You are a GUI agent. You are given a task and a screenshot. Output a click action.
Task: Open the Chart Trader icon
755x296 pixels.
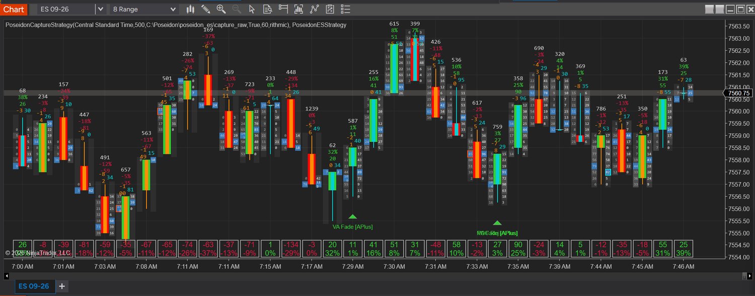(283, 9)
